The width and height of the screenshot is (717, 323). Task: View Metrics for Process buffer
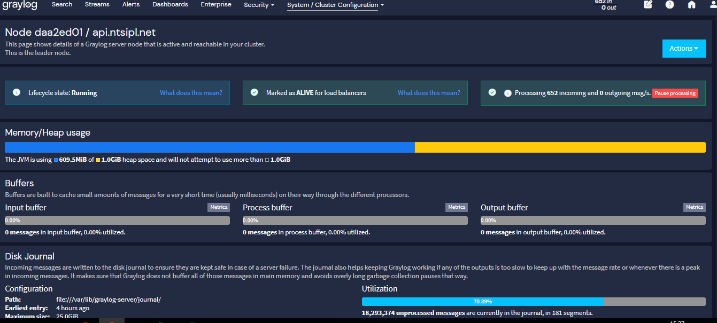(457, 207)
